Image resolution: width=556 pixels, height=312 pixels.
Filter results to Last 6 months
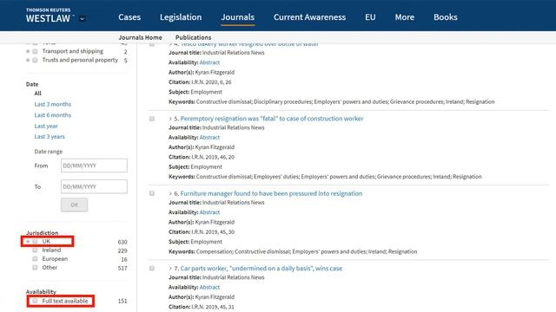pos(52,115)
